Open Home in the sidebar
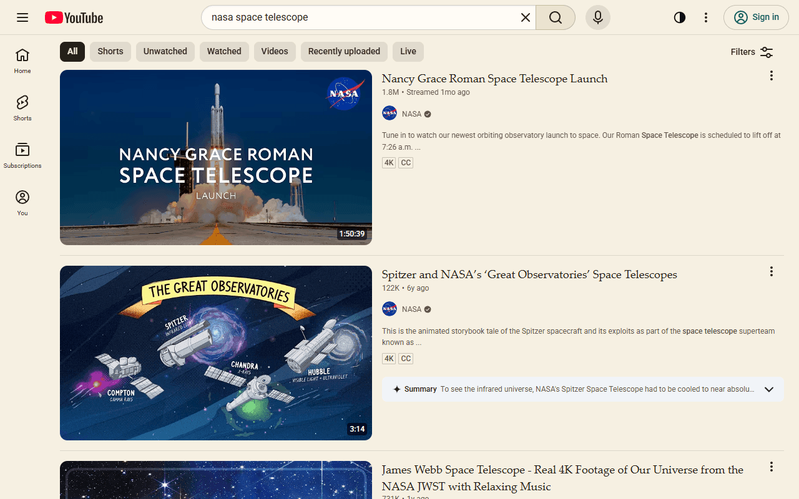 [22, 61]
